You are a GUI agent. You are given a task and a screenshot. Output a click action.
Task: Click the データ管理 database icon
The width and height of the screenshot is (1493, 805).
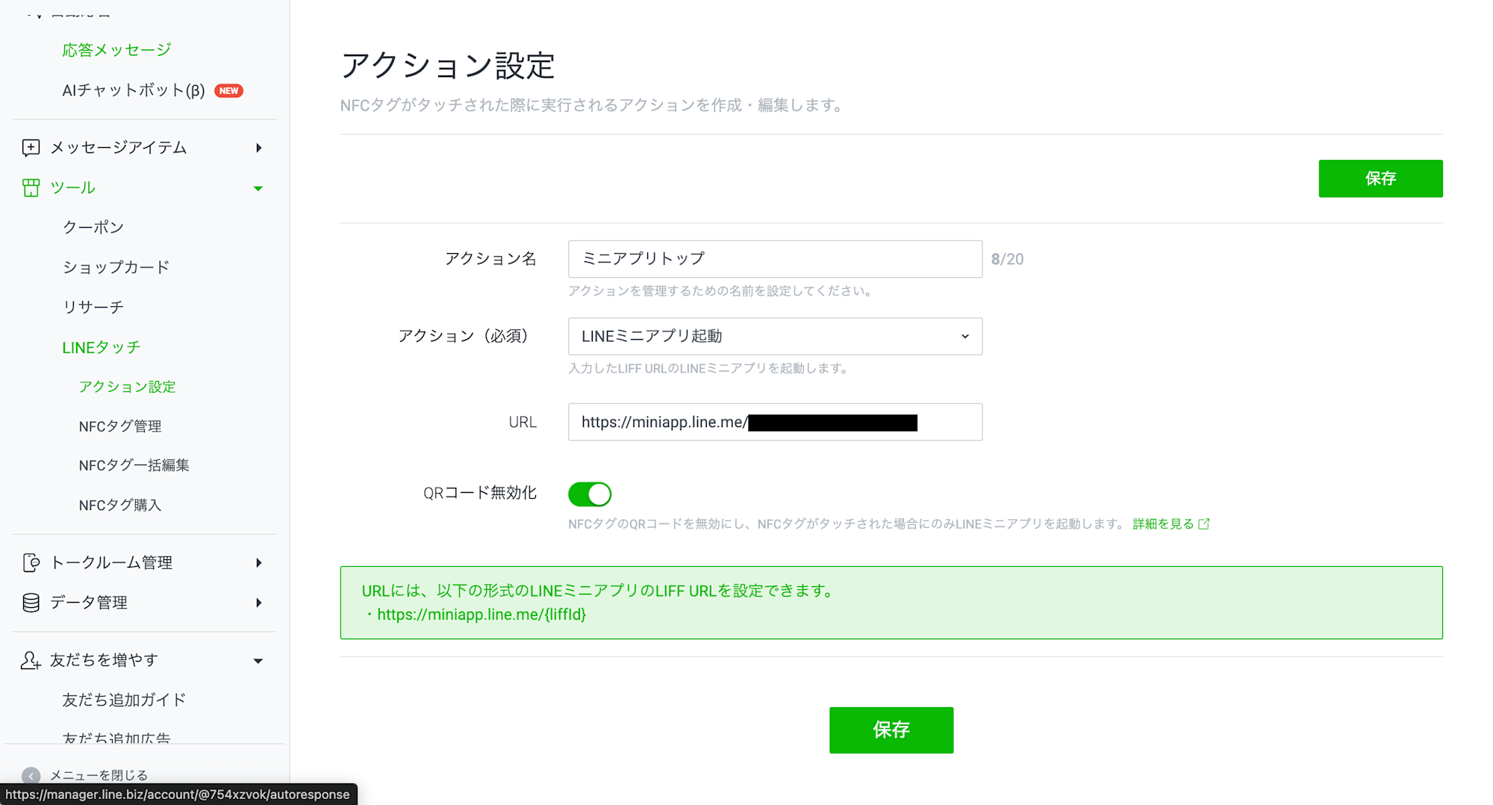point(30,603)
